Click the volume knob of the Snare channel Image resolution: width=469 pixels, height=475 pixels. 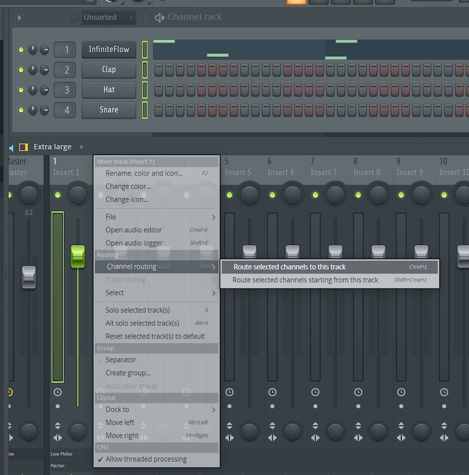tap(45, 110)
